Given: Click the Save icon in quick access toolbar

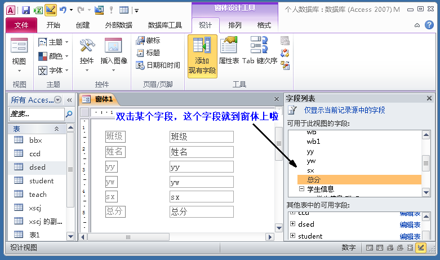Looking at the screenshot, I should point(26,10).
